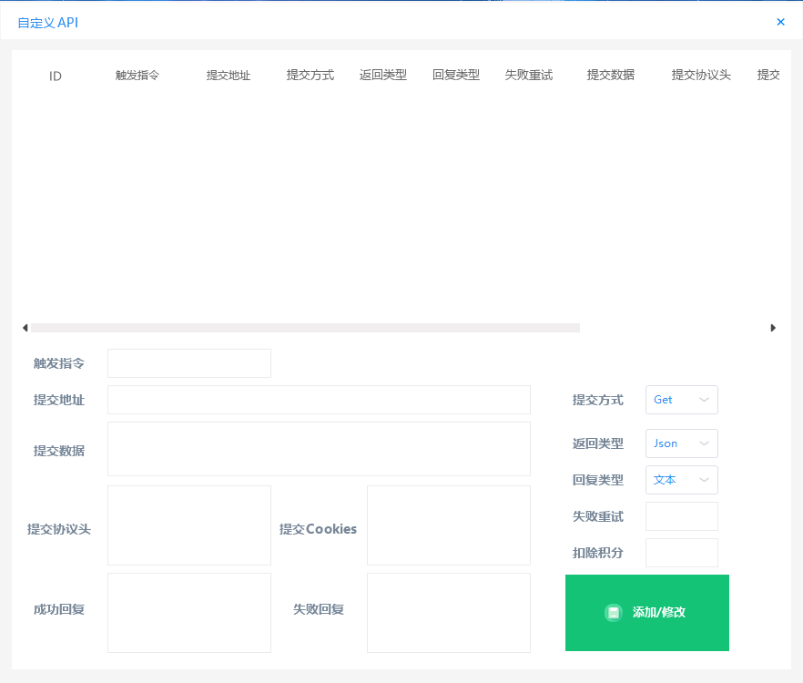803x683 pixels.
Task: Click inside the 提交Cookies text area
Action: pyautogui.click(x=448, y=525)
